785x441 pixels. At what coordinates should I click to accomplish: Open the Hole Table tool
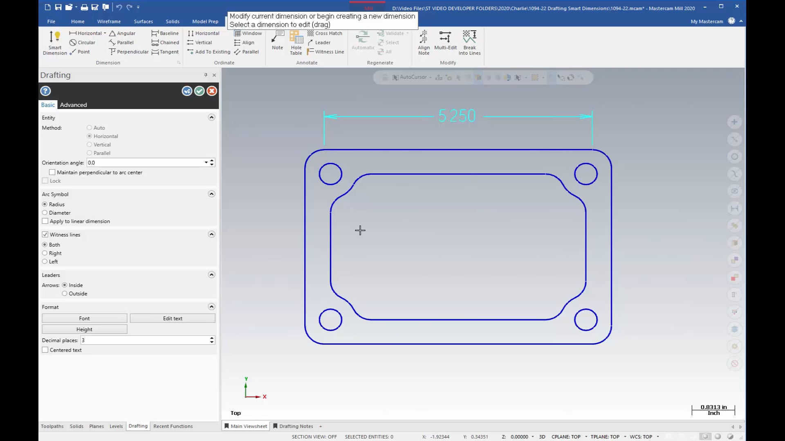click(x=296, y=37)
